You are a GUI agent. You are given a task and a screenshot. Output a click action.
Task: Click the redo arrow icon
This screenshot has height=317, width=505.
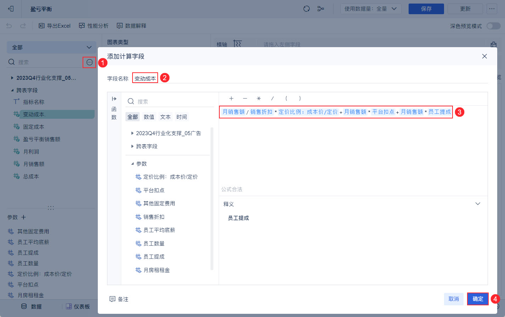23,26
